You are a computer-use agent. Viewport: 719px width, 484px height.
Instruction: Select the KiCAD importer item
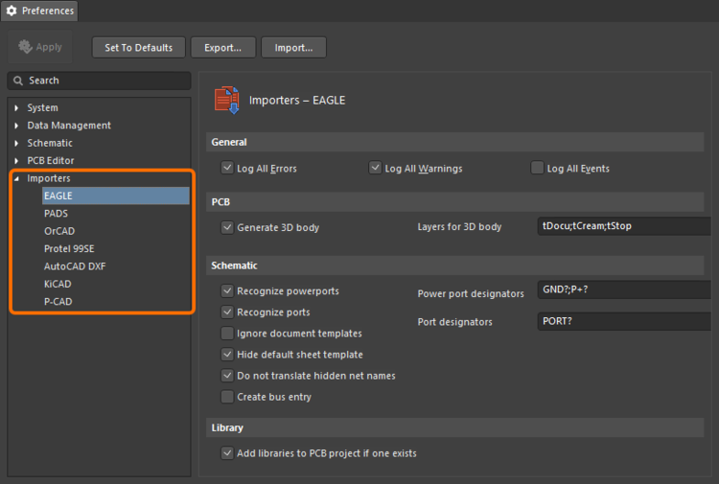click(58, 284)
